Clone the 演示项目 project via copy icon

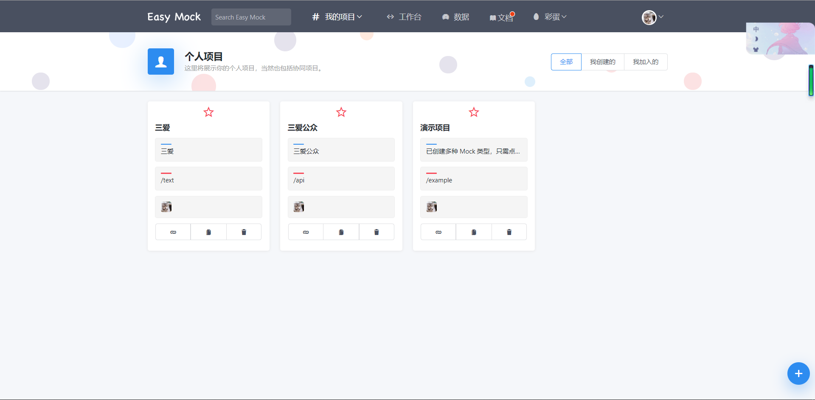coord(474,232)
